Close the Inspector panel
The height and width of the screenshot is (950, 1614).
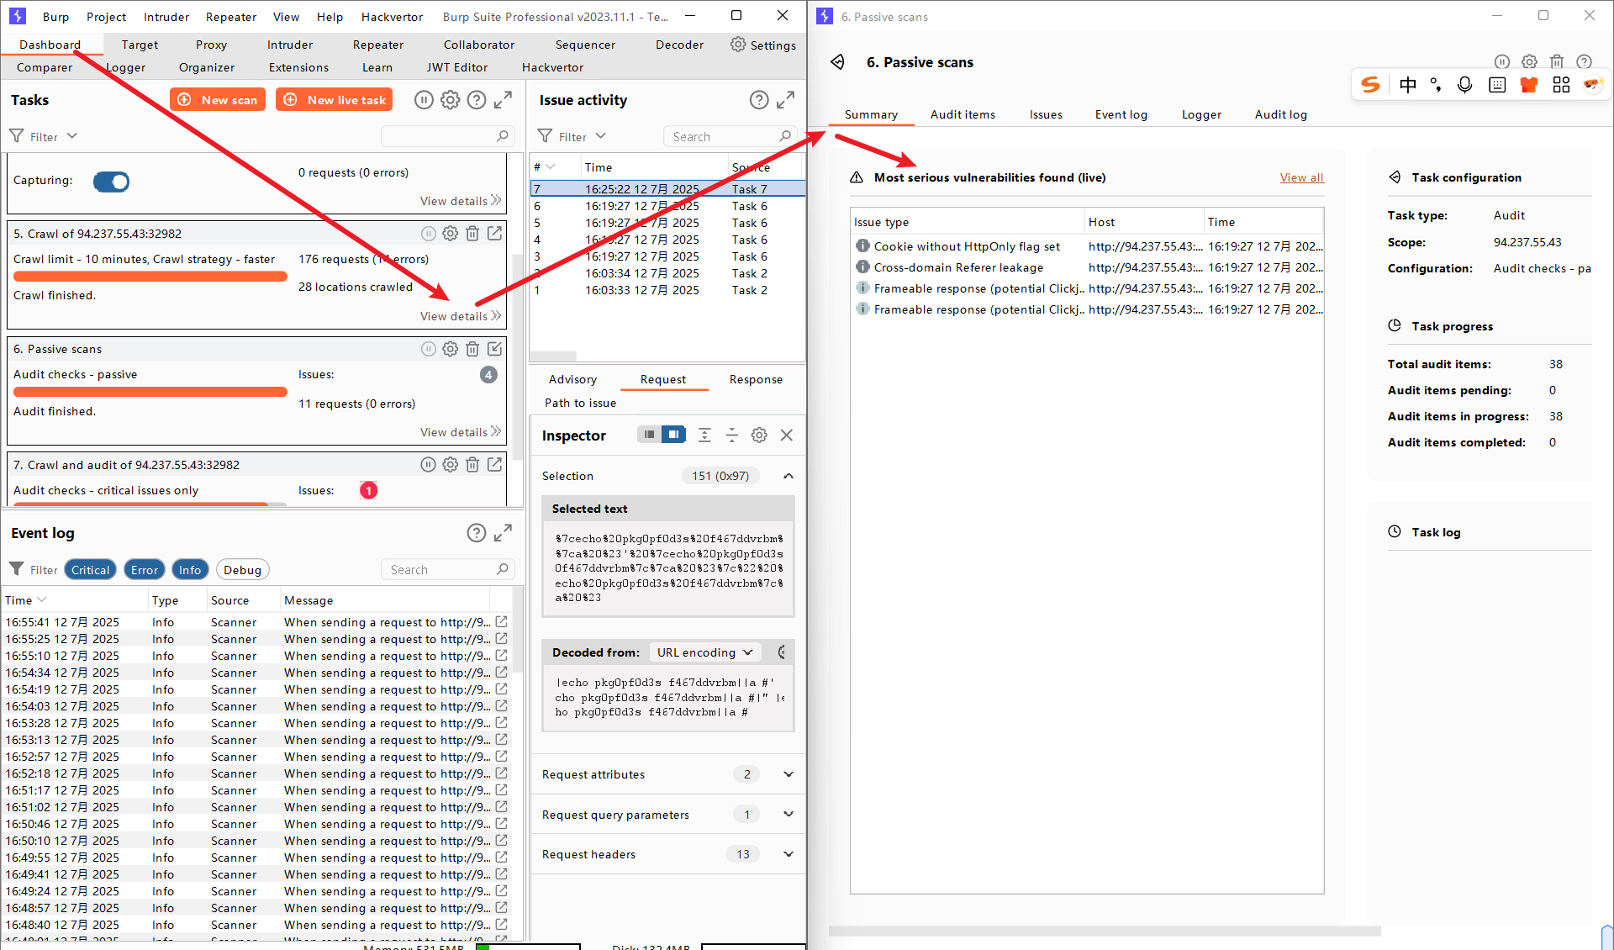787,435
